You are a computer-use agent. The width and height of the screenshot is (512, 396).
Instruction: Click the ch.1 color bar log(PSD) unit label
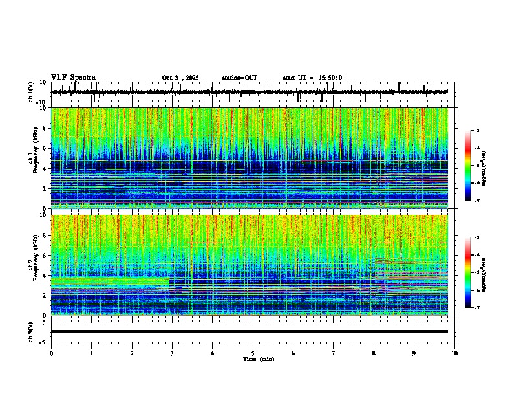(484, 168)
